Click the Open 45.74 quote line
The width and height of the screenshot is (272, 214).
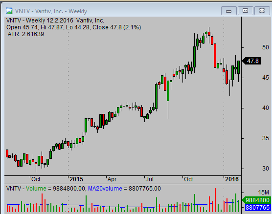(x=73, y=27)
